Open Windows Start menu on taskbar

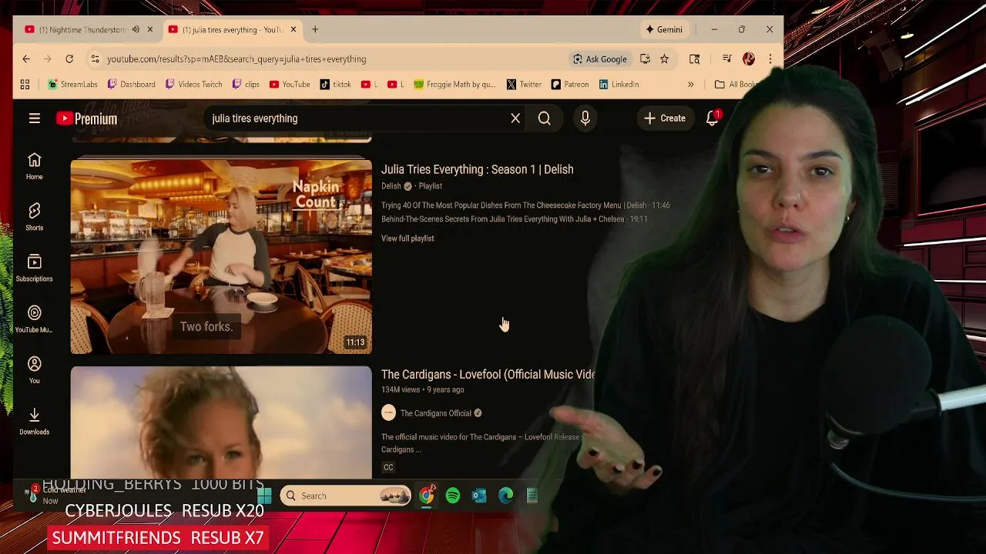[264, 496]
